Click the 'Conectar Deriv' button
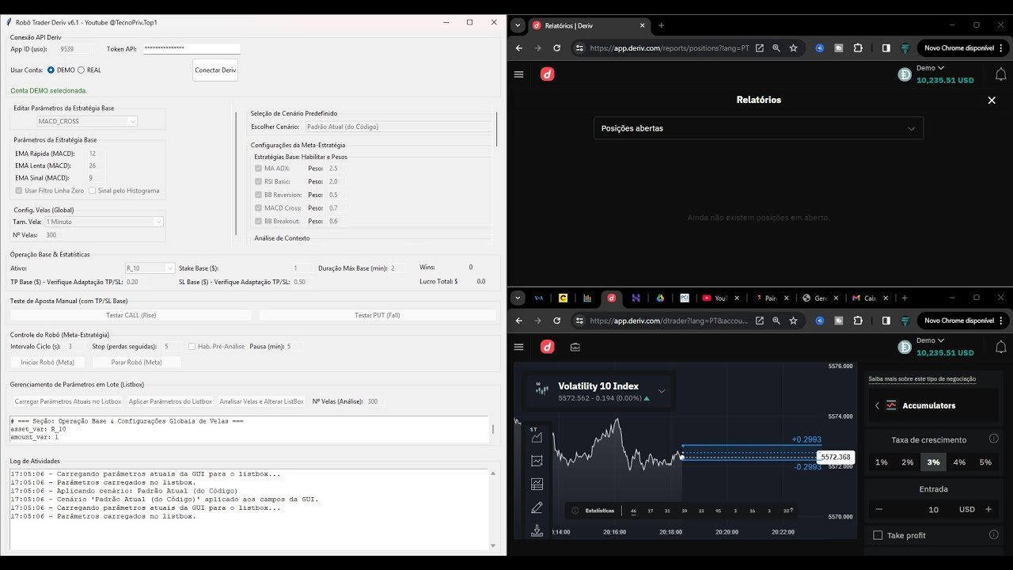Image resolution: width=1013 pixels, height=570 pixels. coord(214,70)
